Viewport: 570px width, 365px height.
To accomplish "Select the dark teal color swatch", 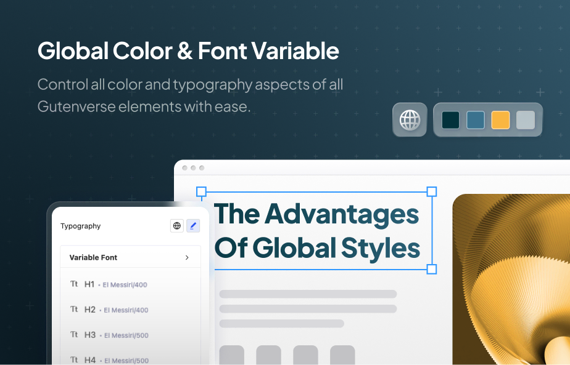I will [x=451, y=119].
